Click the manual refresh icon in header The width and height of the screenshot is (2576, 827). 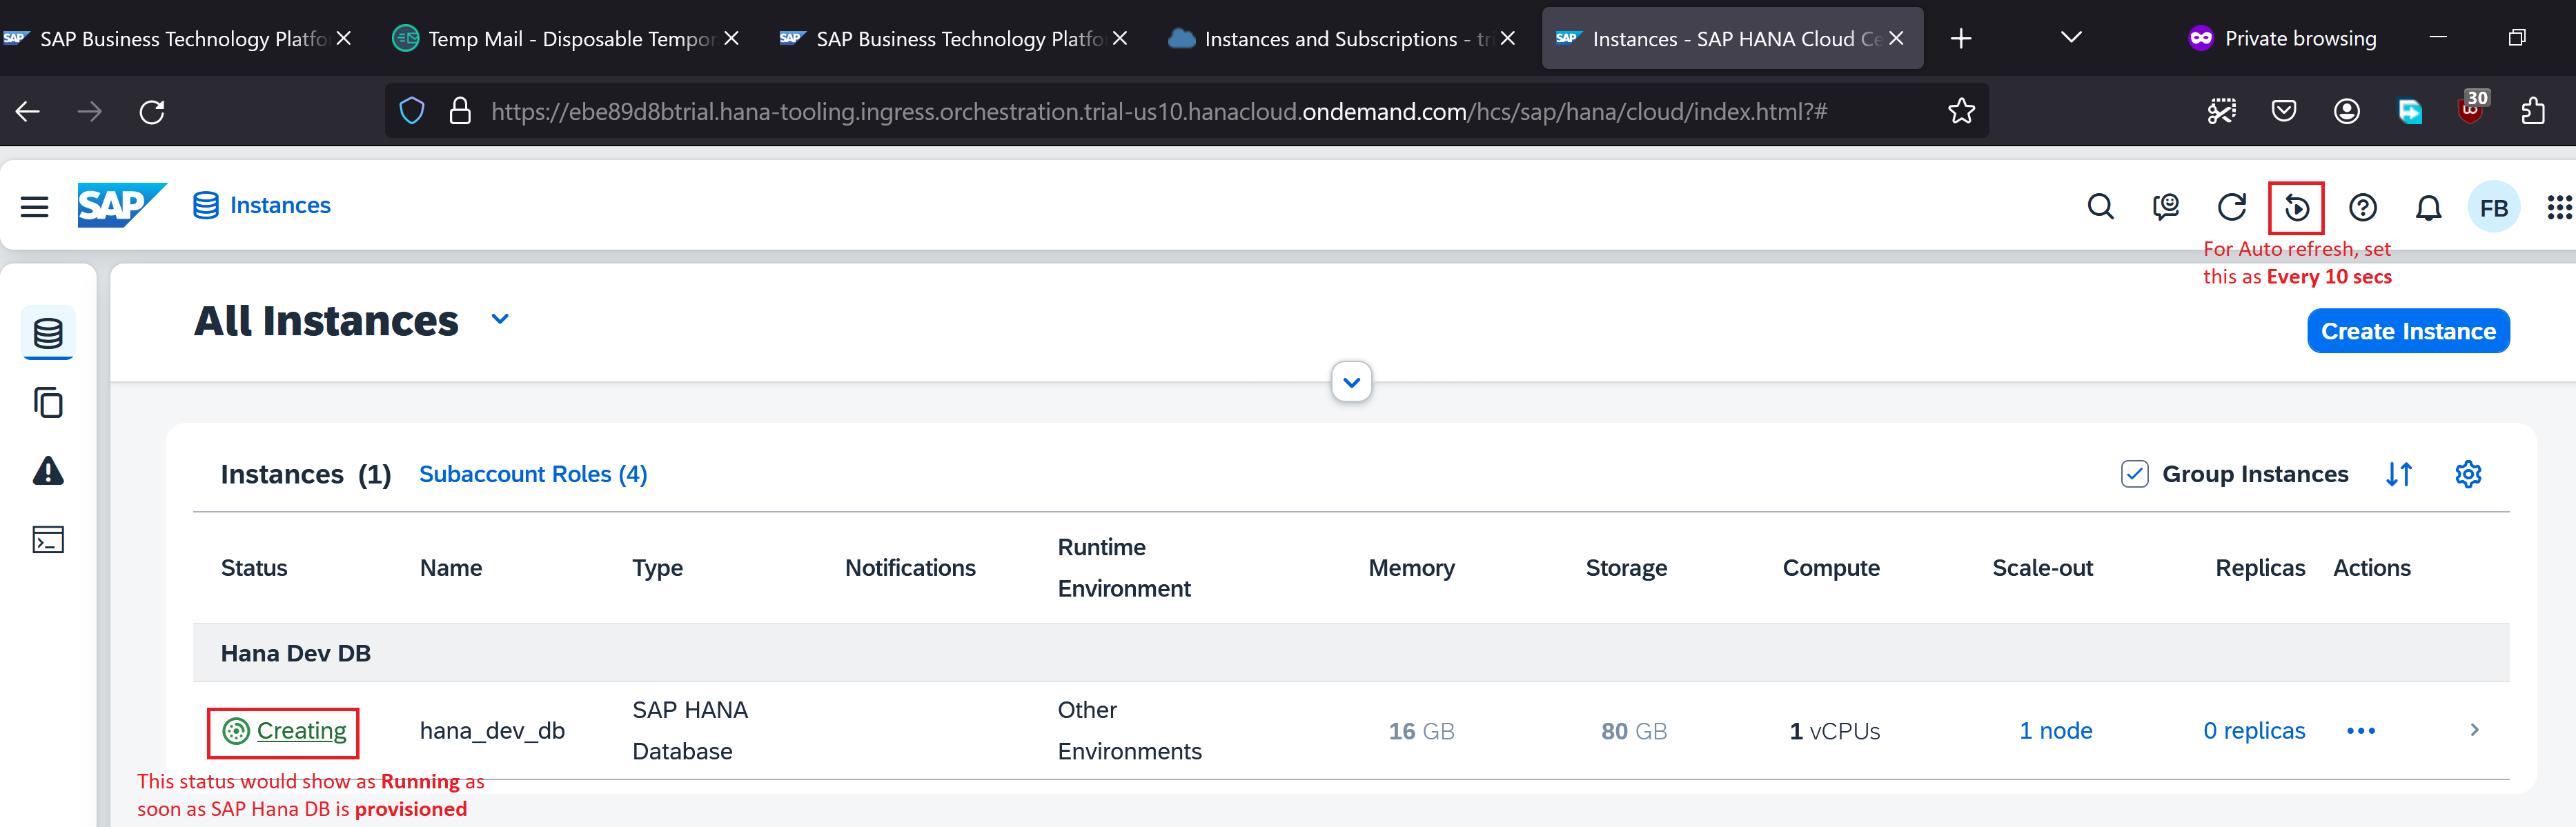tap(2231, 208)
